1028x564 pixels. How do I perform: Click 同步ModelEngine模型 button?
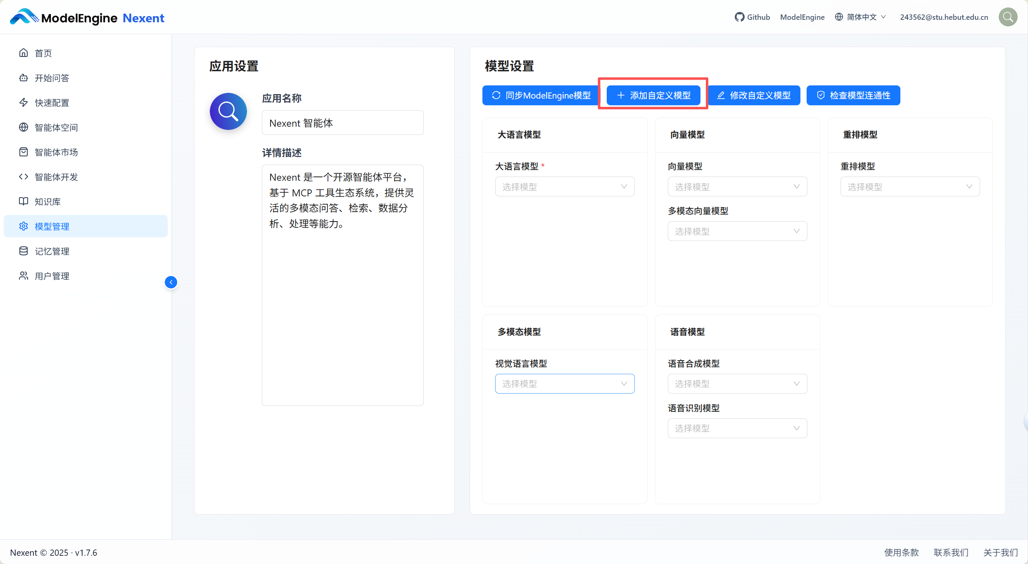point(541,95)
